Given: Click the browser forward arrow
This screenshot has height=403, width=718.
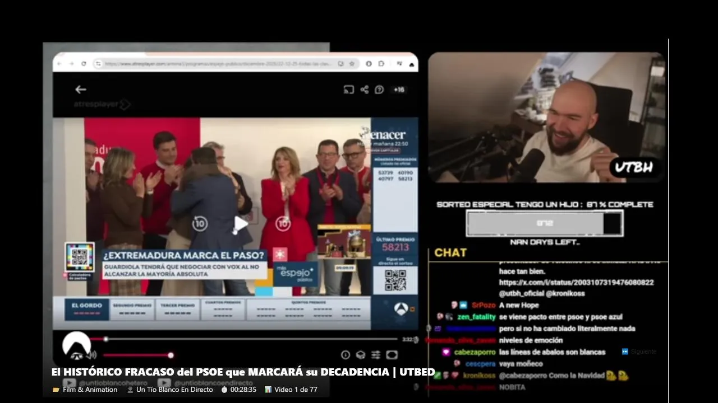Looking at the screenshot, I should [x=71, y=64].
